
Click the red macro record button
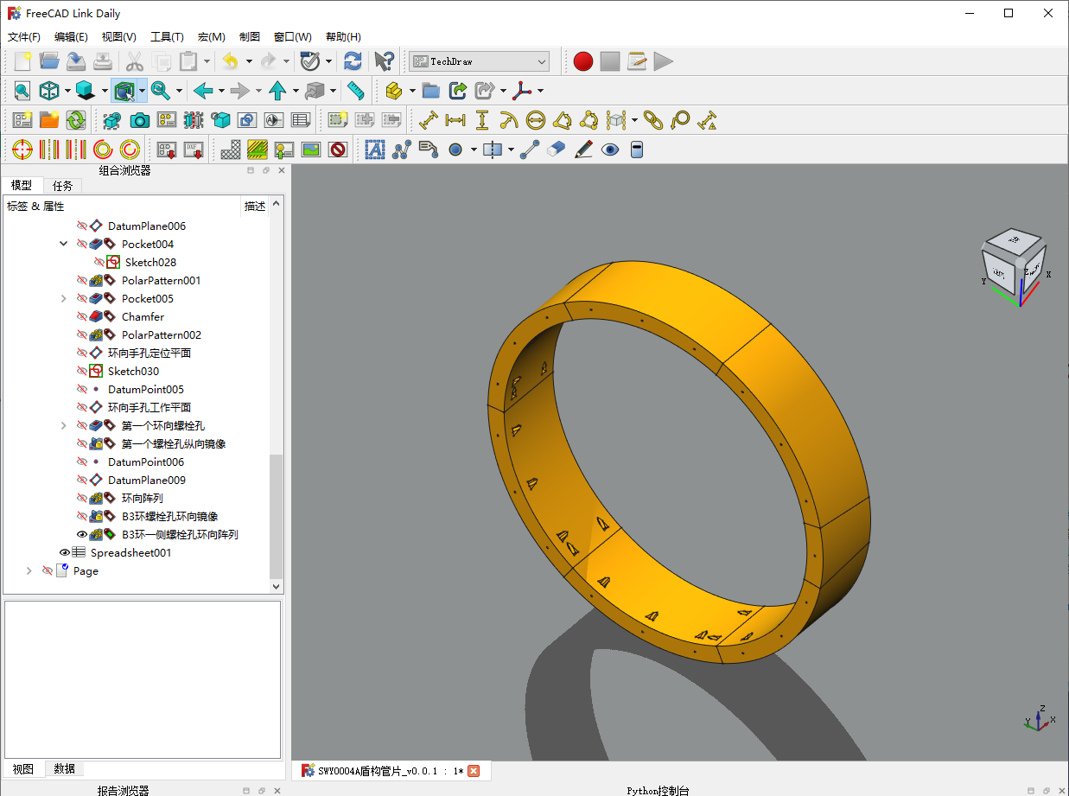tap(583, 61)
